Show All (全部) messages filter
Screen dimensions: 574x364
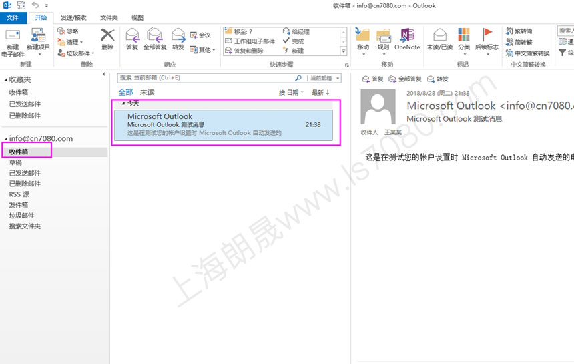coord(125,92)
